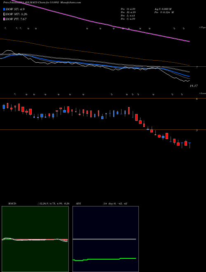Select the 'DOW MT: 5.26' legend text

(16, 14)
